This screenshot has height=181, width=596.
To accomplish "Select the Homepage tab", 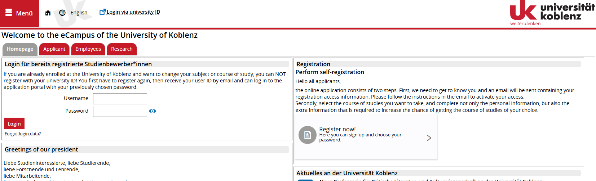I will (20, 49).
